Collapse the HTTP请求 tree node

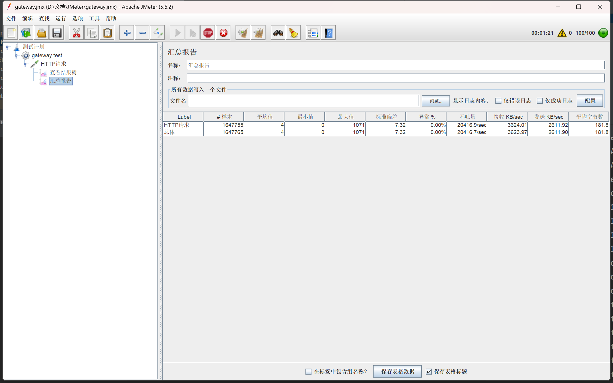(x=25, y=64)
